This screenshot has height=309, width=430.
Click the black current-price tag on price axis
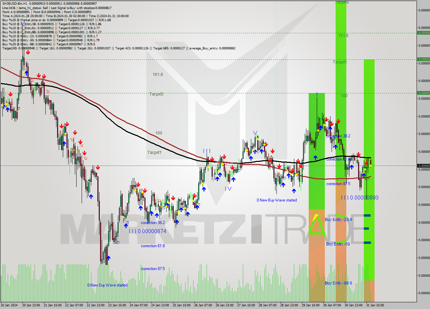423,166
